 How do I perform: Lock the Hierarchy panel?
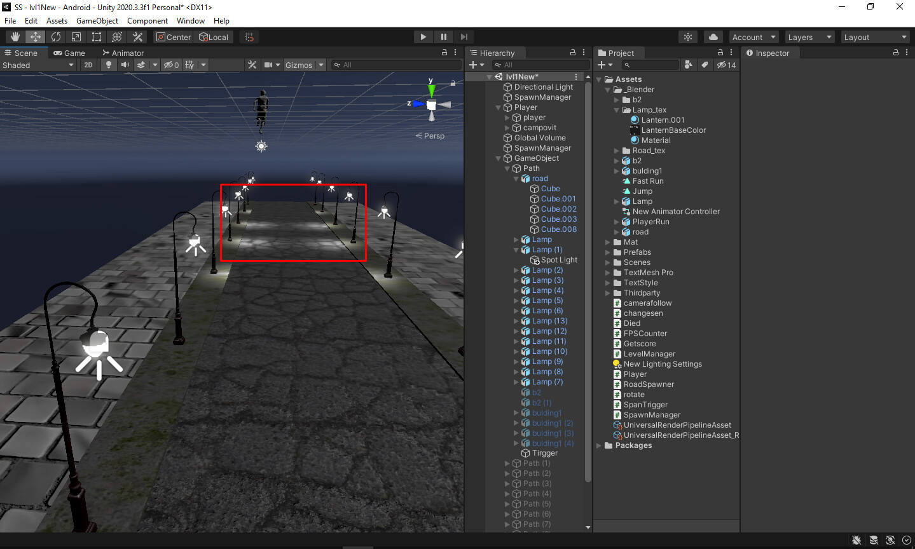click(x=572, y=52)
